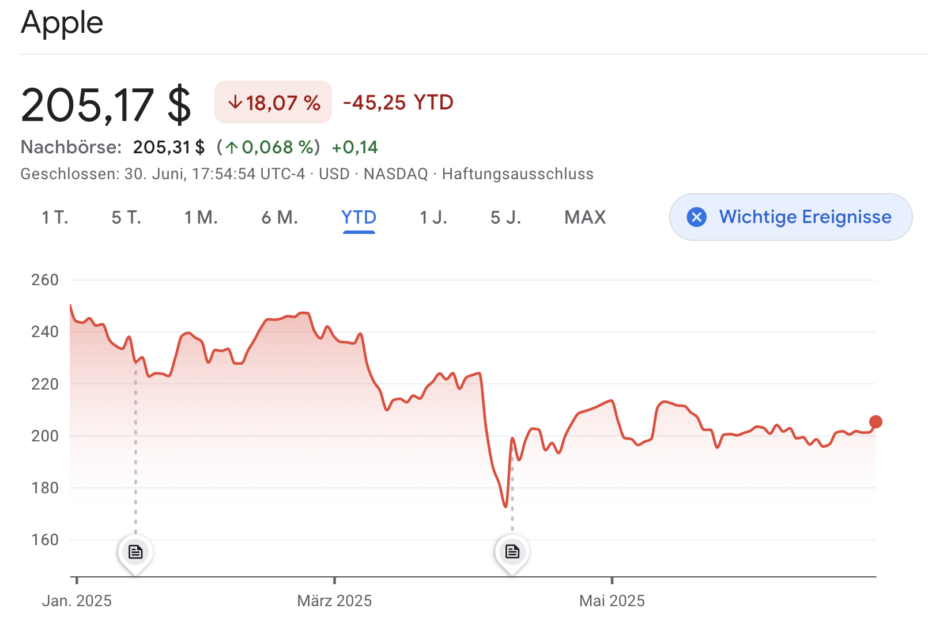Image resolution: width=928 pixels, height=620 pixels.
Task: Open the April news event marker icon
Action: pyautogui.click(x=512, y=552)
